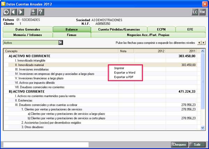The height and width of the screenshot is (149, 209).
Task: Click the vertical scrollbar thumb
Action: click(203, 81)
